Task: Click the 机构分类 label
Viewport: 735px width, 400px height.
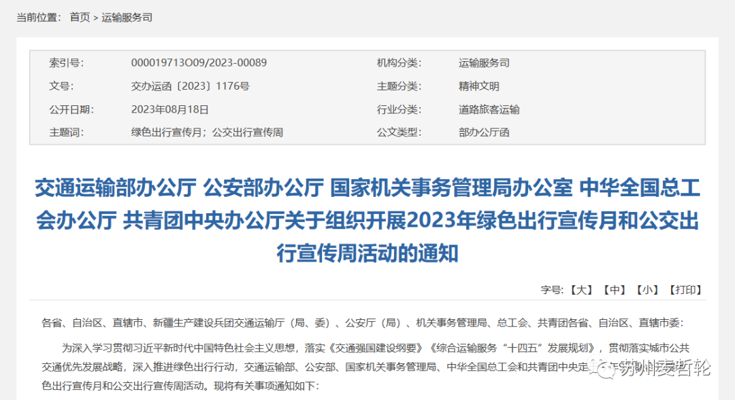Action: (x=399, y=62)
